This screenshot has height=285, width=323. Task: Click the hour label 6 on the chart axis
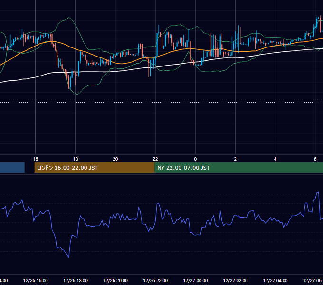point(315,159)
